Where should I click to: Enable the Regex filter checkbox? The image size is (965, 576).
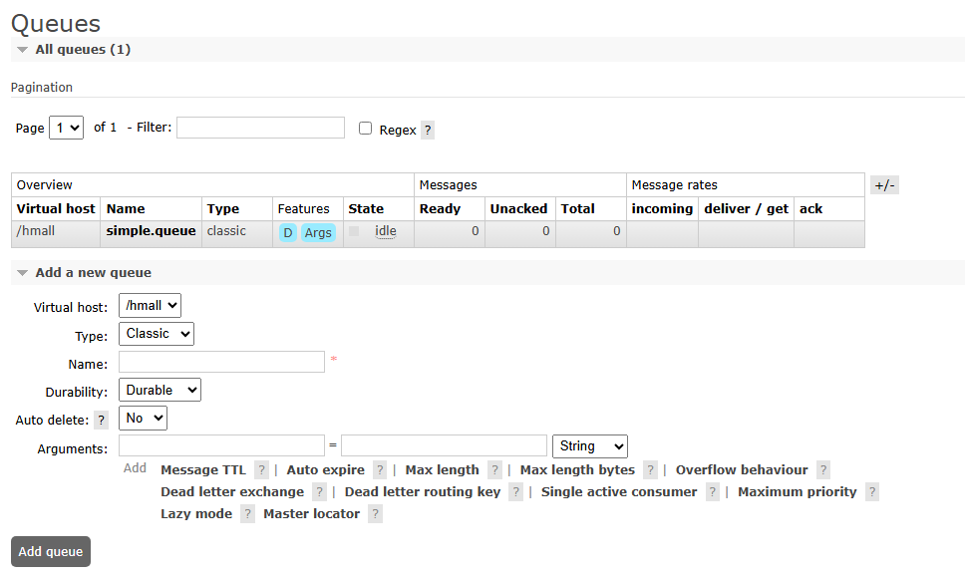(366, 128)
